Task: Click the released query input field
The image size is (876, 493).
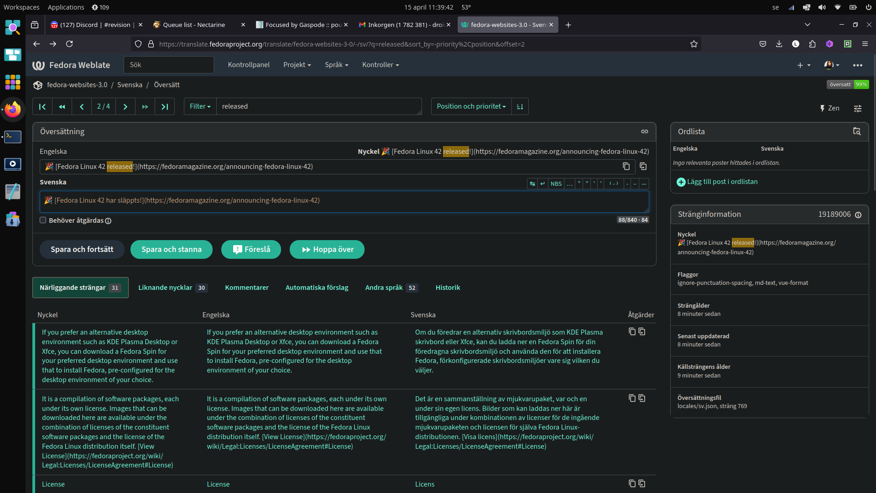Action: 319,106
